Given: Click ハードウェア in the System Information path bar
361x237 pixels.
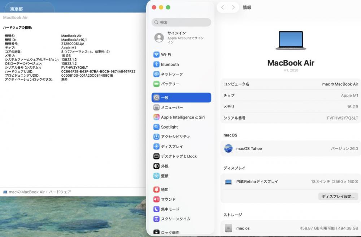Looking at the screenshot, I should click(x=60, y=192).
